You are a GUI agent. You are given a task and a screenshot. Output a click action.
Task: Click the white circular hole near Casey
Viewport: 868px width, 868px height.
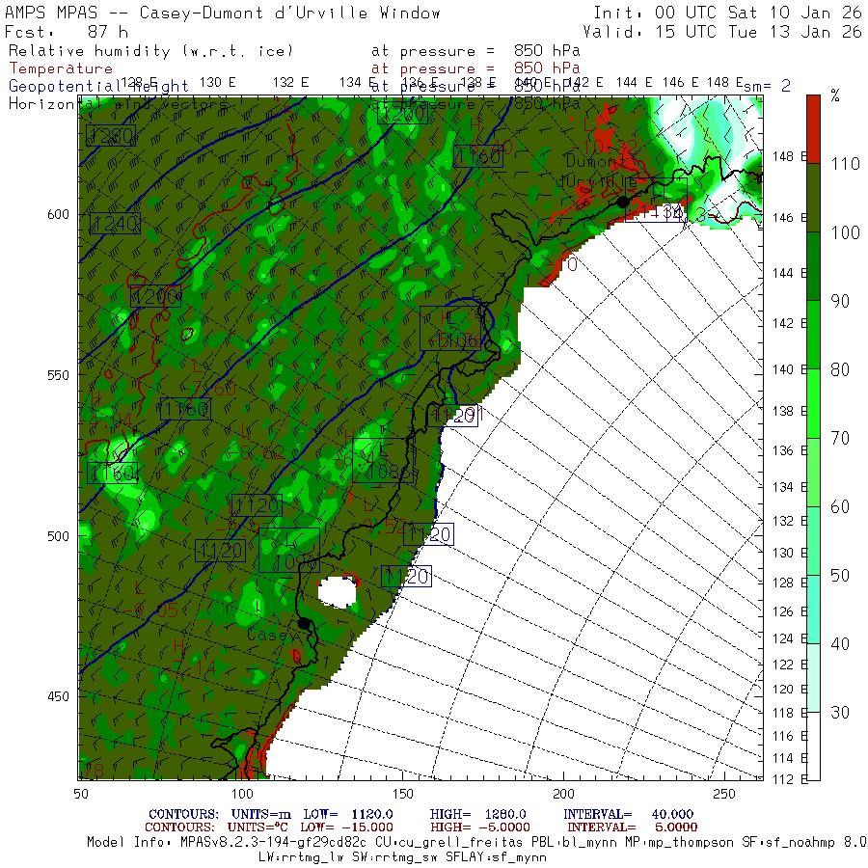338,592
